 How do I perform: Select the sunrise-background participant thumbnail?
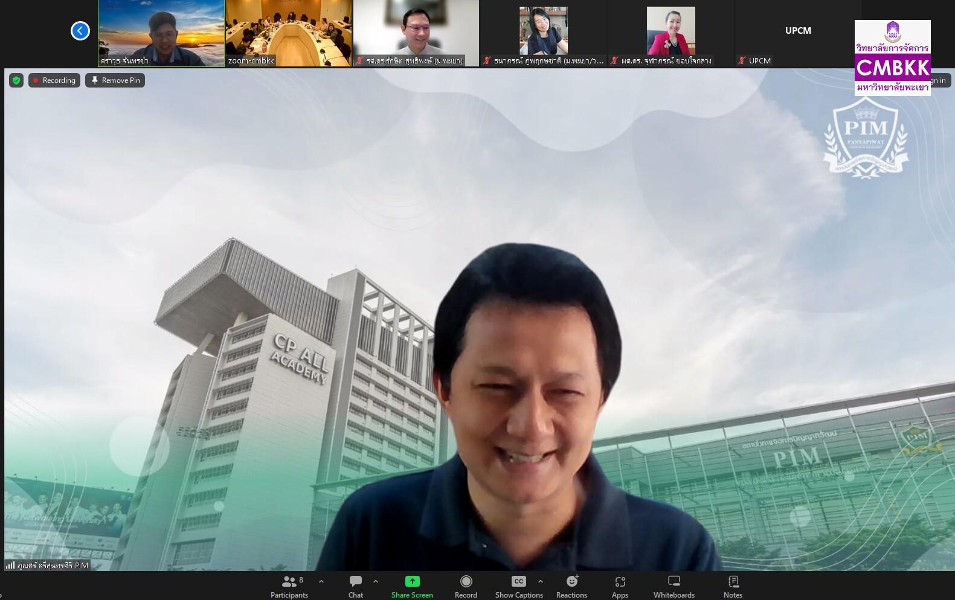click(161, 33)
